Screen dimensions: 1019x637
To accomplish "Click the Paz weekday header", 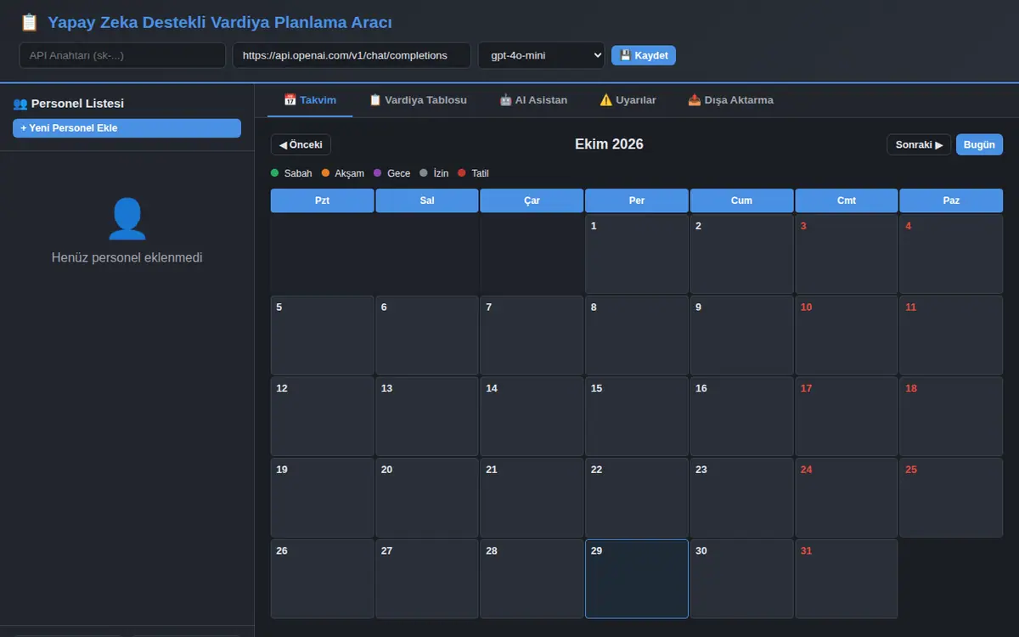I will (951, 200).
